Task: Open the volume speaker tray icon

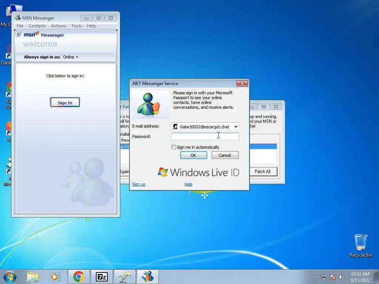Action: [342, 277]
